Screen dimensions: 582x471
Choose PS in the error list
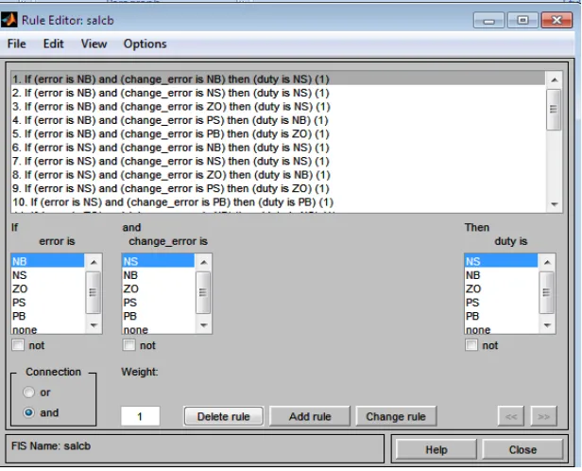tap(47, 303)
